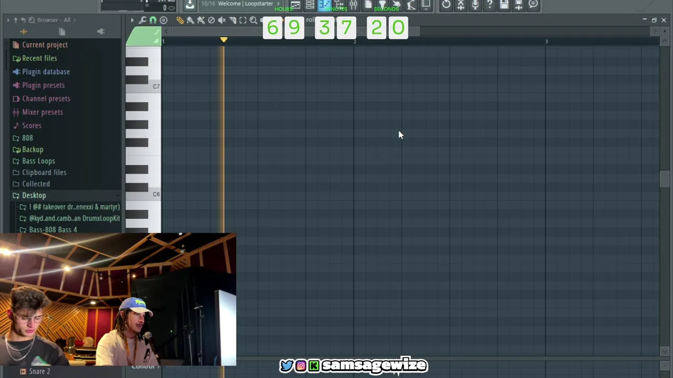Switch to browser current project files tab
The width and height of the screenshot is (673, 378).
tap(62, 32)
